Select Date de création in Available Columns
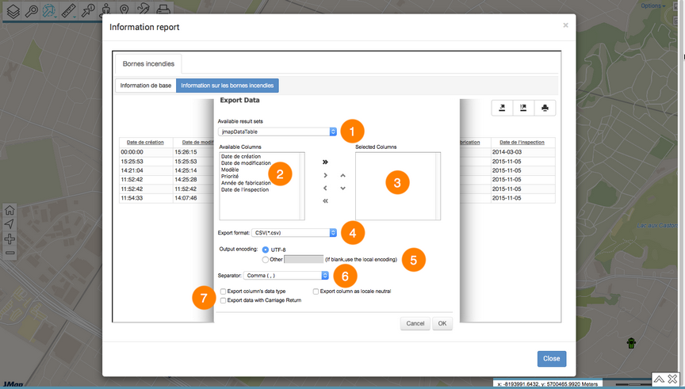This screenshot has width=685, height=389. pos(241,156)
